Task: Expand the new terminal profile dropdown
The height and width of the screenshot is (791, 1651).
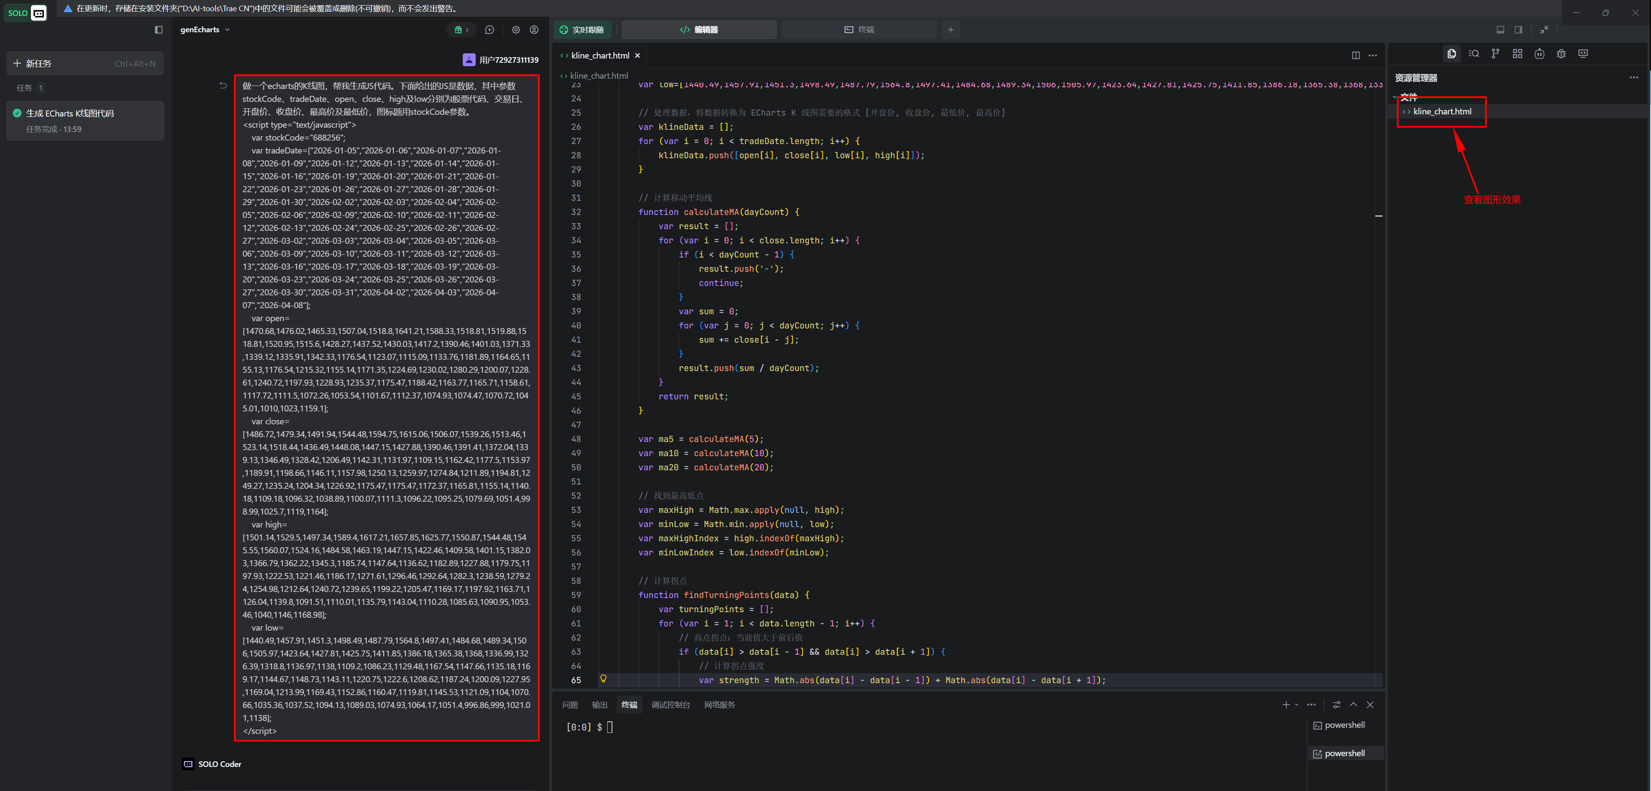Action: pos(1297,705)
